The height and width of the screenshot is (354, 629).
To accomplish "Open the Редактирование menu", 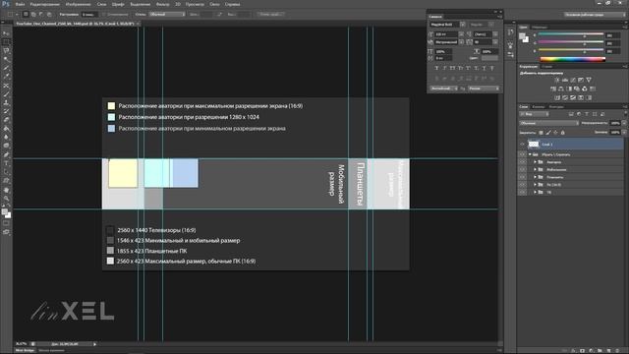I will pos(44,4).
